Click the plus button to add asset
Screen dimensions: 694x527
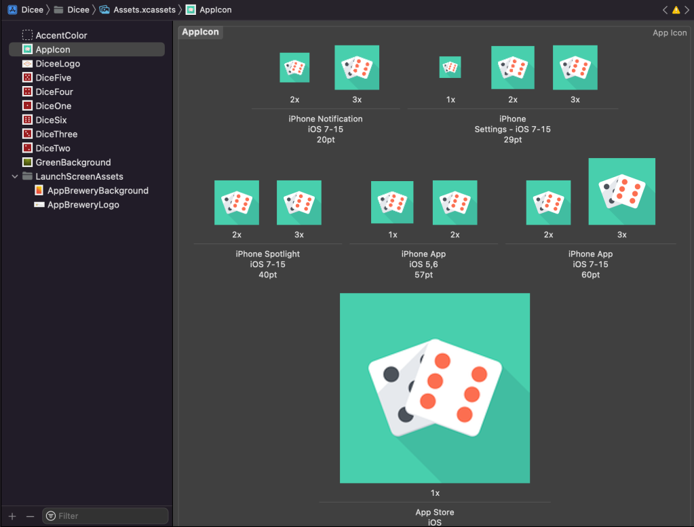pos(12,516)
